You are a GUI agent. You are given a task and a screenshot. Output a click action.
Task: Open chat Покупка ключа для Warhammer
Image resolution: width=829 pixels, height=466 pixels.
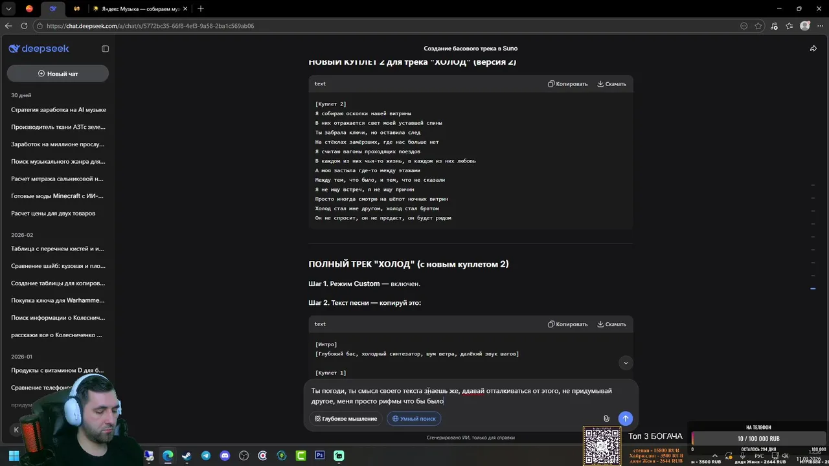pos(58,300)
